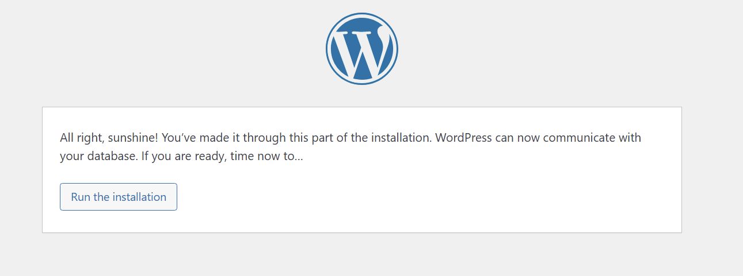Viewport: 743px width, 276px height.
Task: Click the word "WordPress" in the message
Action: coord(463,138)
